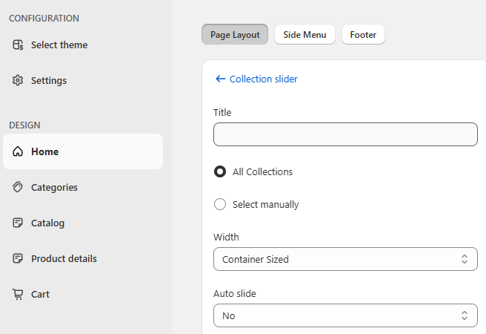Open Select theme in sidebar
The height and width of the screenshot is (334, 486).
[x=83, y=45]
